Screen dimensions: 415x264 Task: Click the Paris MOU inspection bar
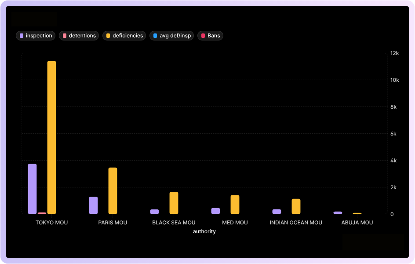[x=93, y=205]
